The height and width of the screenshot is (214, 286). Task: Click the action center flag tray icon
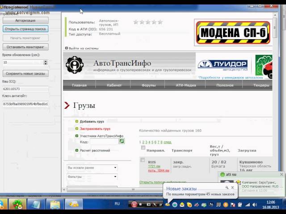(x=233, y=205)
